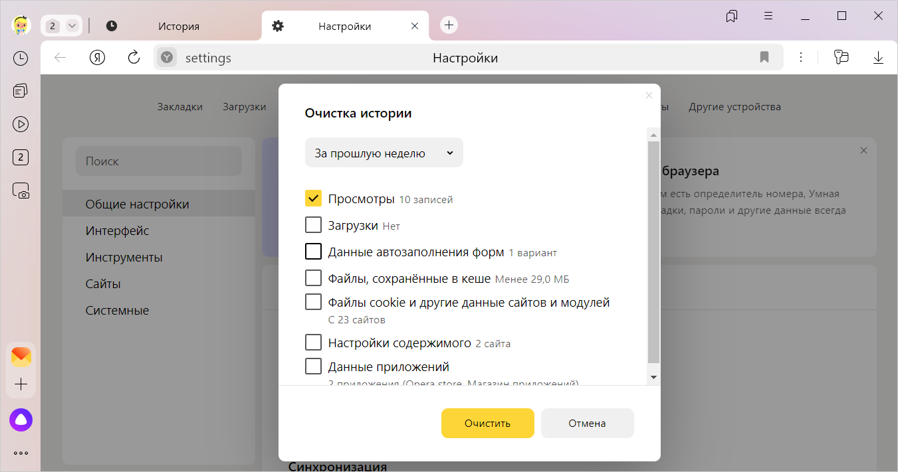Open the three-dot page options menu
898x472 pixels.
(801, 58)
